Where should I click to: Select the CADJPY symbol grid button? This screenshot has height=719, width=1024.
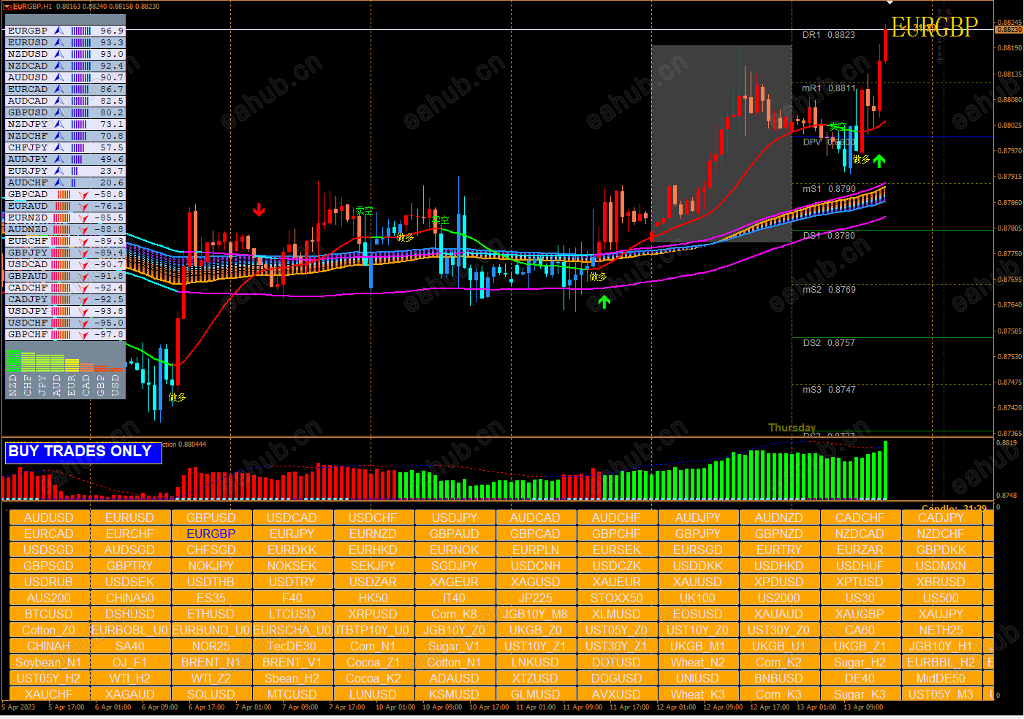click(941, 518)
